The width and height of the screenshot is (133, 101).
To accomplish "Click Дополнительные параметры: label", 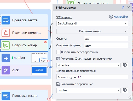I will (x=76, y=71).
